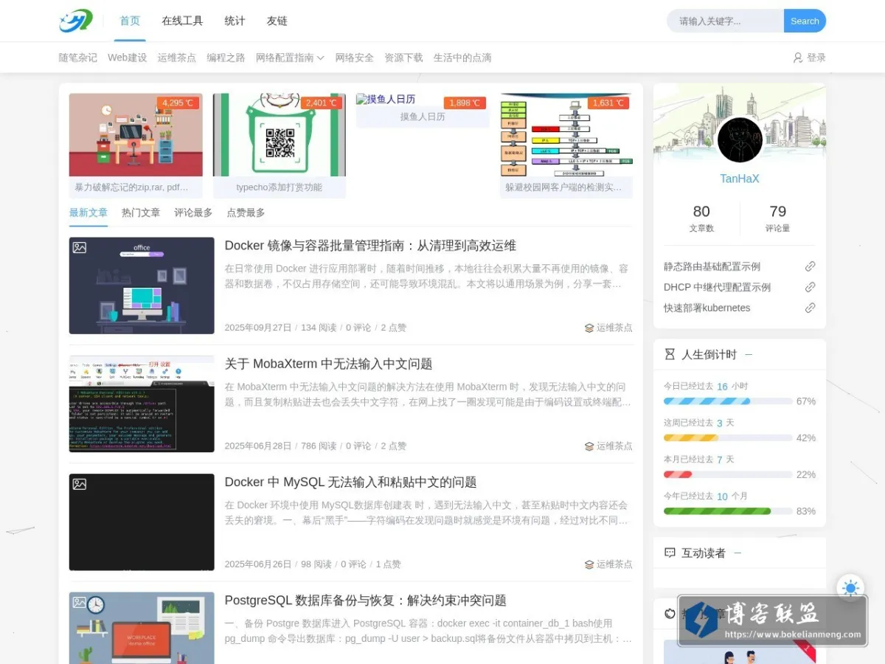Open article Docker 镜像与容器批量管理指南

point(370,246)
